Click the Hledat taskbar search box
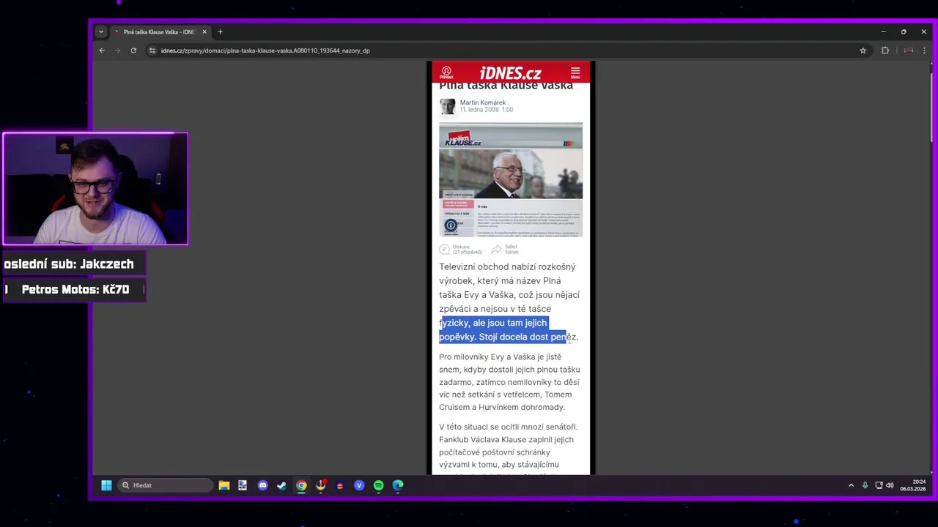The width and height of the screenshot is (938, 527). (x=165, y=485)
